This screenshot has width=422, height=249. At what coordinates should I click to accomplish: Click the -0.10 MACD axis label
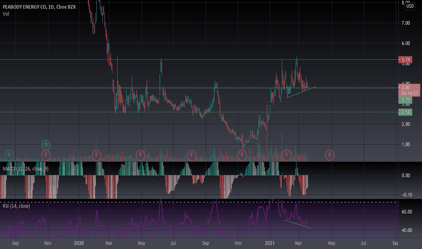[x=407, y=195]
